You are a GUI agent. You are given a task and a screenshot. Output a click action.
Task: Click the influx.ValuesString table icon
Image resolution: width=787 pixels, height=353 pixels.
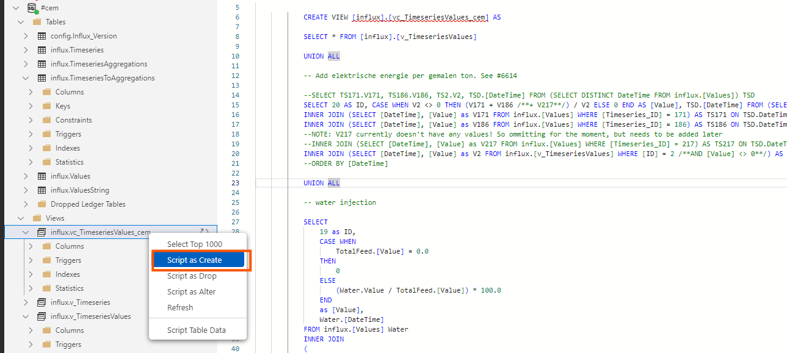(x=42, y=190)
